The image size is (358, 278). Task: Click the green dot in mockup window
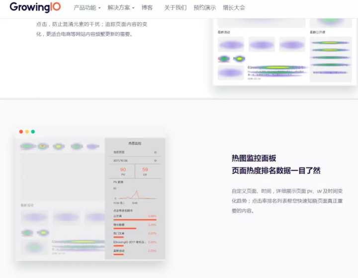pyautogui.click(x=33, y=132)
